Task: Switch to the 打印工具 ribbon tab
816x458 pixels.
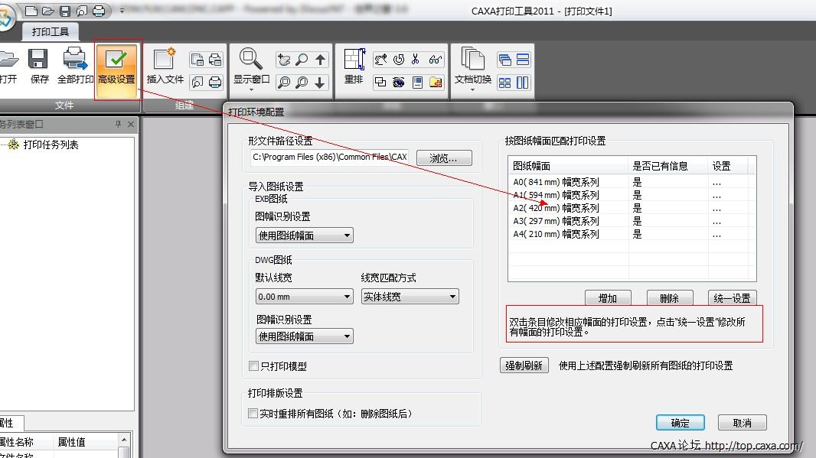Action: tap(51, 31)
